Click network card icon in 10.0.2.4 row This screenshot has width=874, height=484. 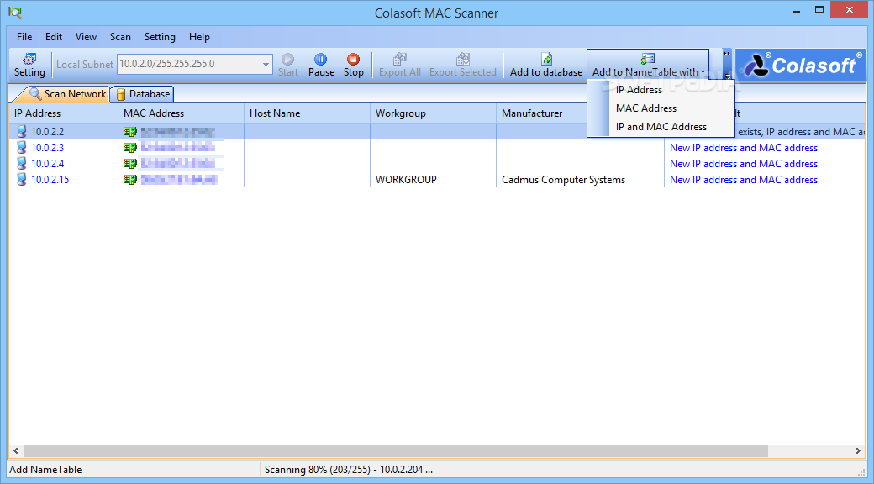pos(130,164)
